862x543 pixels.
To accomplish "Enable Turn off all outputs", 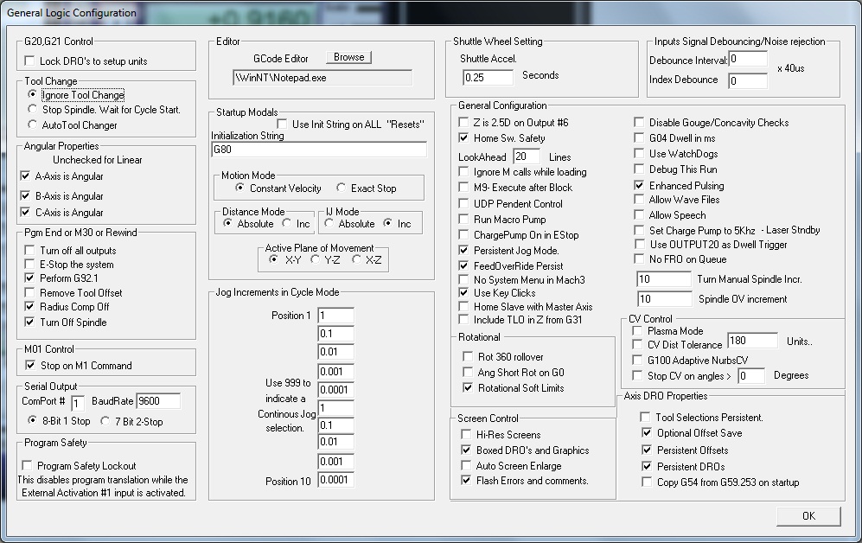I will (x=29, y=250).
